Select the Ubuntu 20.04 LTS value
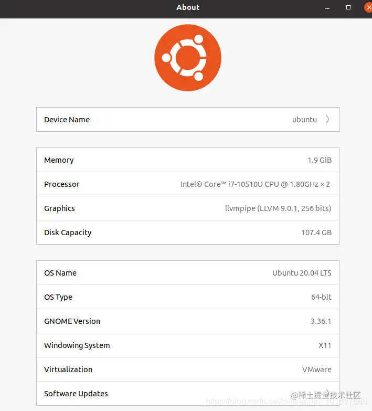This screenshot has width=372, height=411. click(x=302, y=273)
